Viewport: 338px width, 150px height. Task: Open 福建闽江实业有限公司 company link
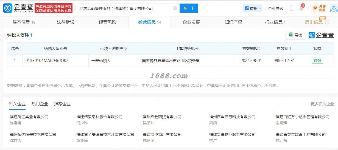[29, 117]
